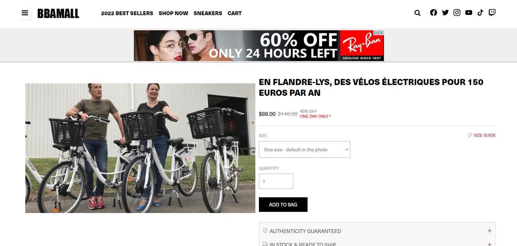
Task: Go to 2022 Best Sellers menu
Action: [x=127, y=13]
